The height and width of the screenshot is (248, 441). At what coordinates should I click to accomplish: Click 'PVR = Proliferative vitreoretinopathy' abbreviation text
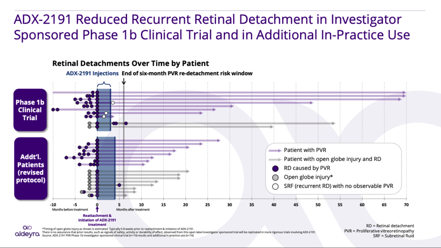point(379,231)
